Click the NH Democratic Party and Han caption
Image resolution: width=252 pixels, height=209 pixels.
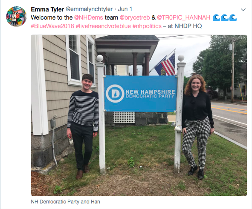tap(65, 202)
